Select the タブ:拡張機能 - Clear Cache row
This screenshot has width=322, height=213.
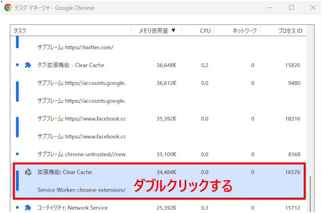coord(158,65)
